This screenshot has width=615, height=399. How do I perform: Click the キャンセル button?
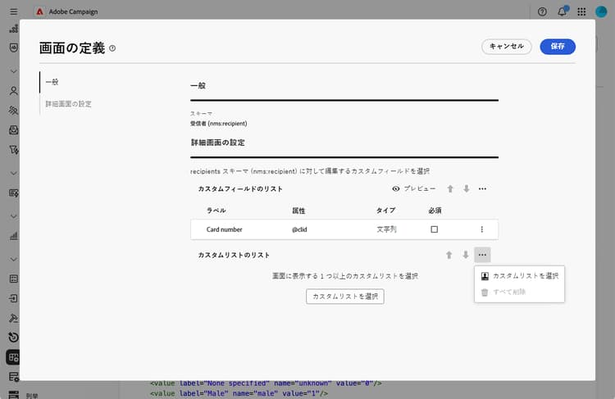coord(507,46)
